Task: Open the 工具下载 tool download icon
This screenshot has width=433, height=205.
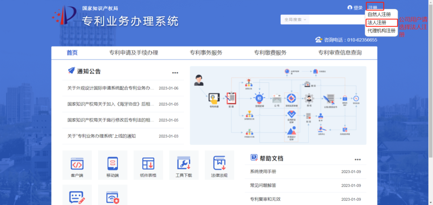Action: pos(184,165)
